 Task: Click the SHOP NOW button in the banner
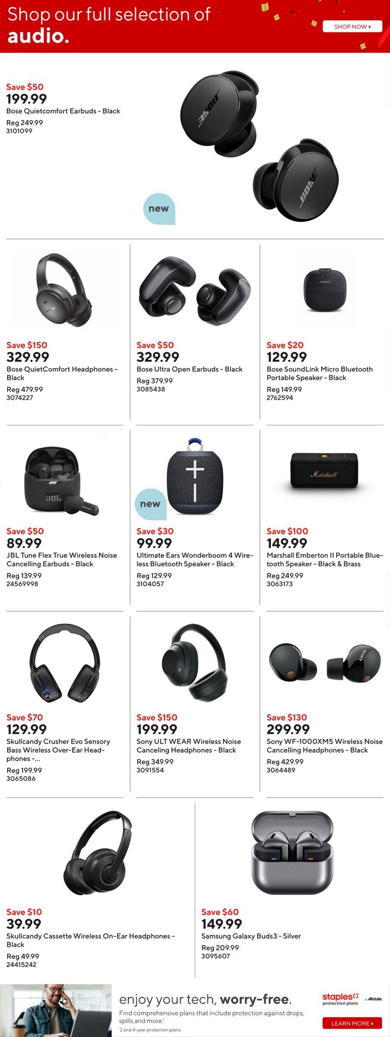coord(352,26)
